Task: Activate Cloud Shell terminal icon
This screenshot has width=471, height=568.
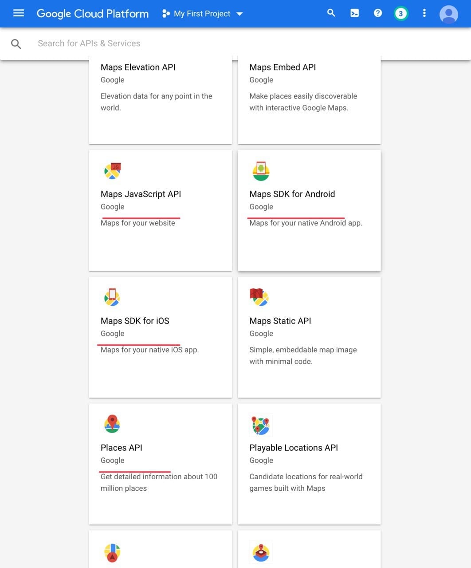Action: point(354,13)
